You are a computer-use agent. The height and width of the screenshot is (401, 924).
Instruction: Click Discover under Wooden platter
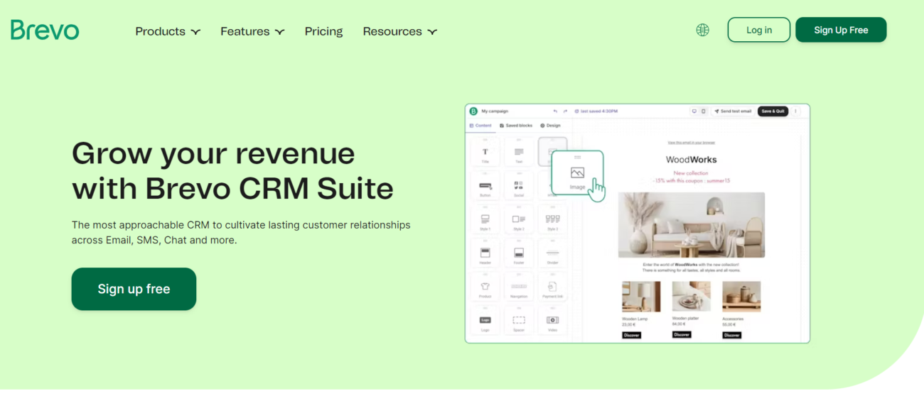(682, 334)
